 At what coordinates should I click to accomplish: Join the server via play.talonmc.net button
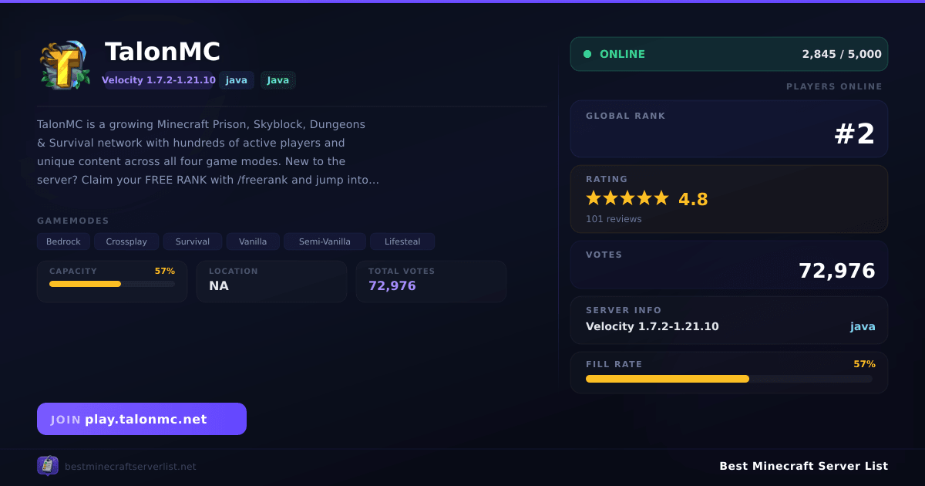coord(142,419)
